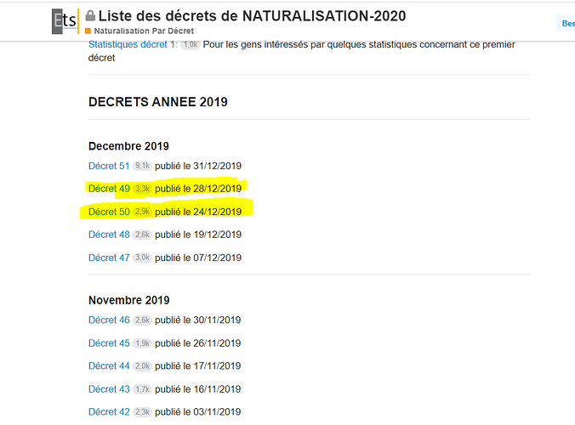Click the partially visible blue button at top right
The height and width of the screenshot is (425, 575).
pyautogui.click(x=566, y=24)
